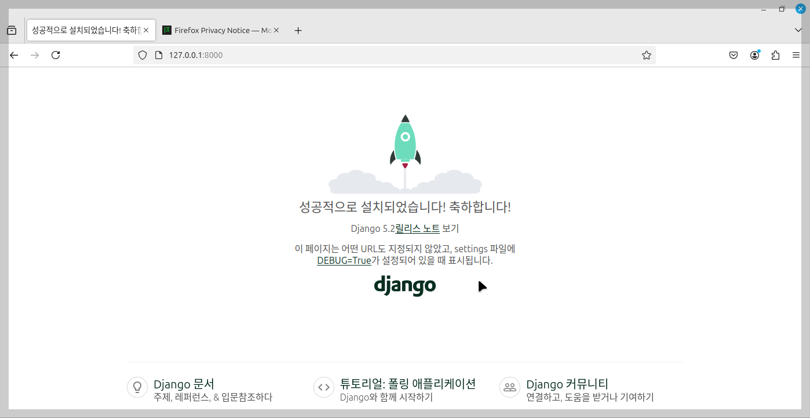Close the Firefox Privacy Notice tab
The width and height of the screenshot is (810, 418).
click(x=276, y=30)
